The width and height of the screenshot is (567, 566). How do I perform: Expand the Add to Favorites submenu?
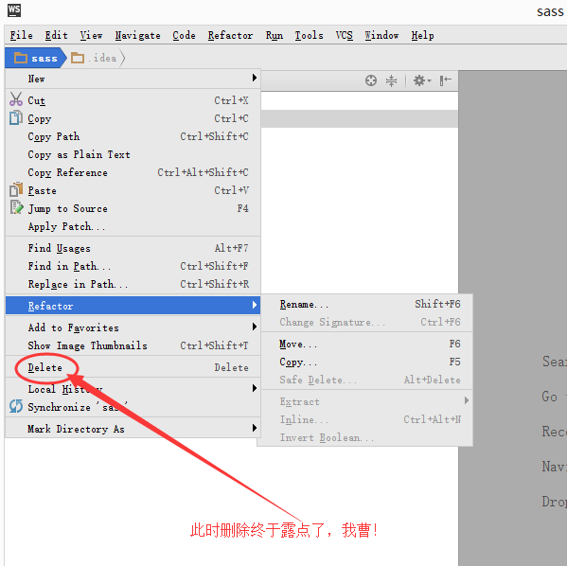point(133,327)
